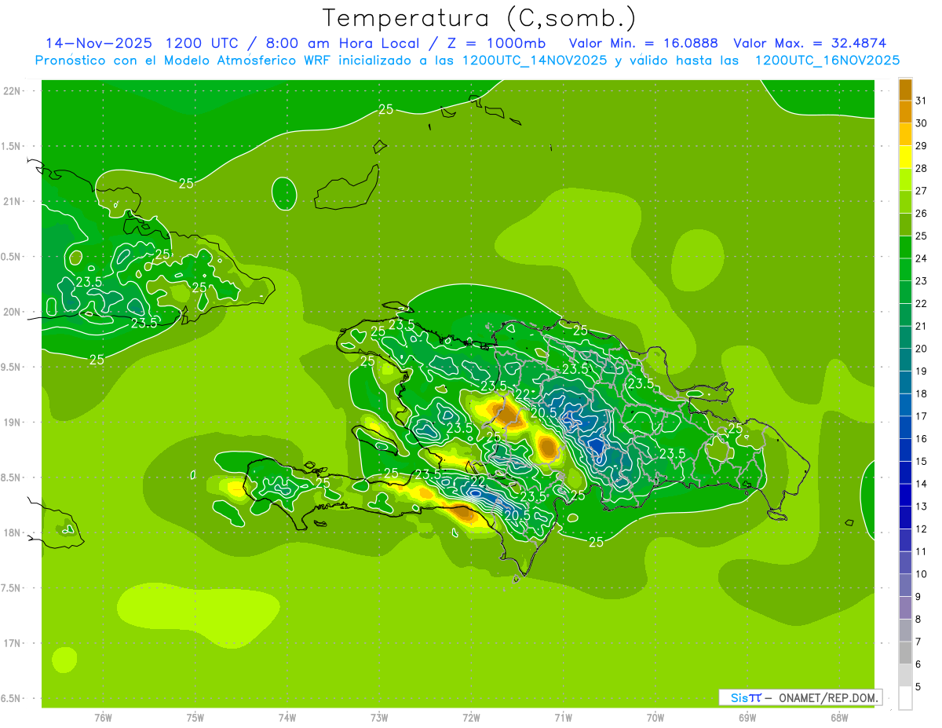Click the valid-until time 1200UTC_16NOV2025
This screenshot has width=942, height=728.
[x=827, y=60]
